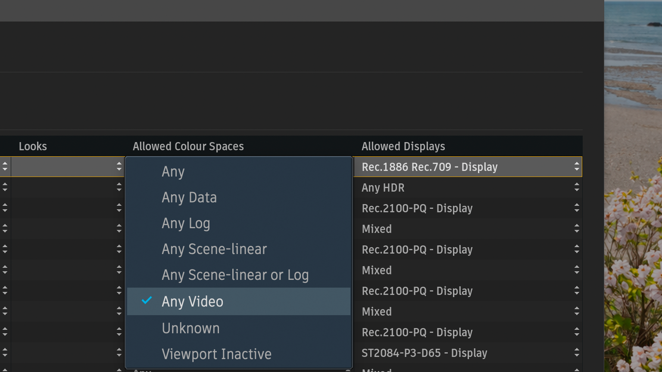Pick 'Any Log' in the dropdown list
Viewport: 662px width, 372px height.
[186, 223]
